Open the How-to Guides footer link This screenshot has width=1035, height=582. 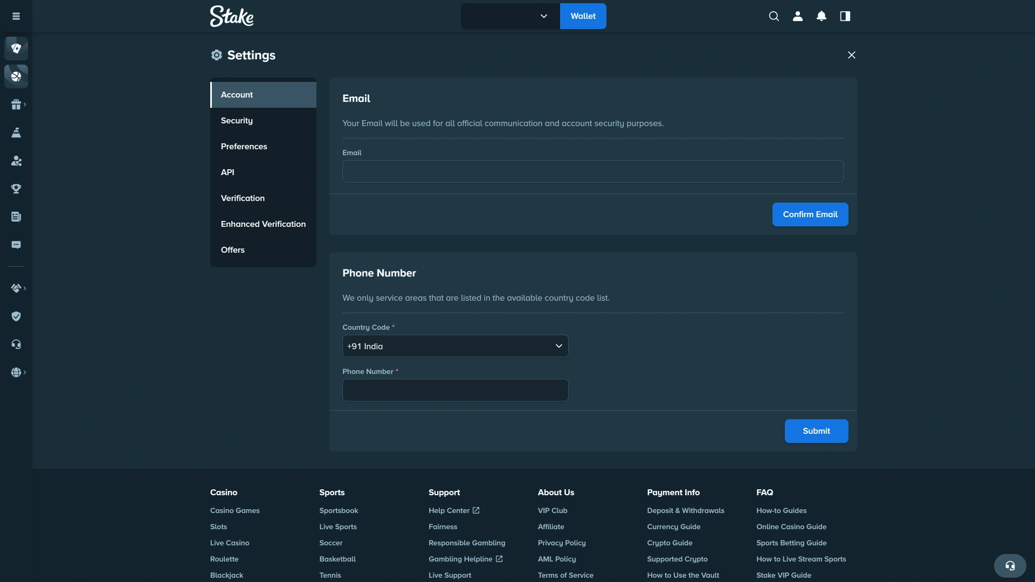[782, 510]
